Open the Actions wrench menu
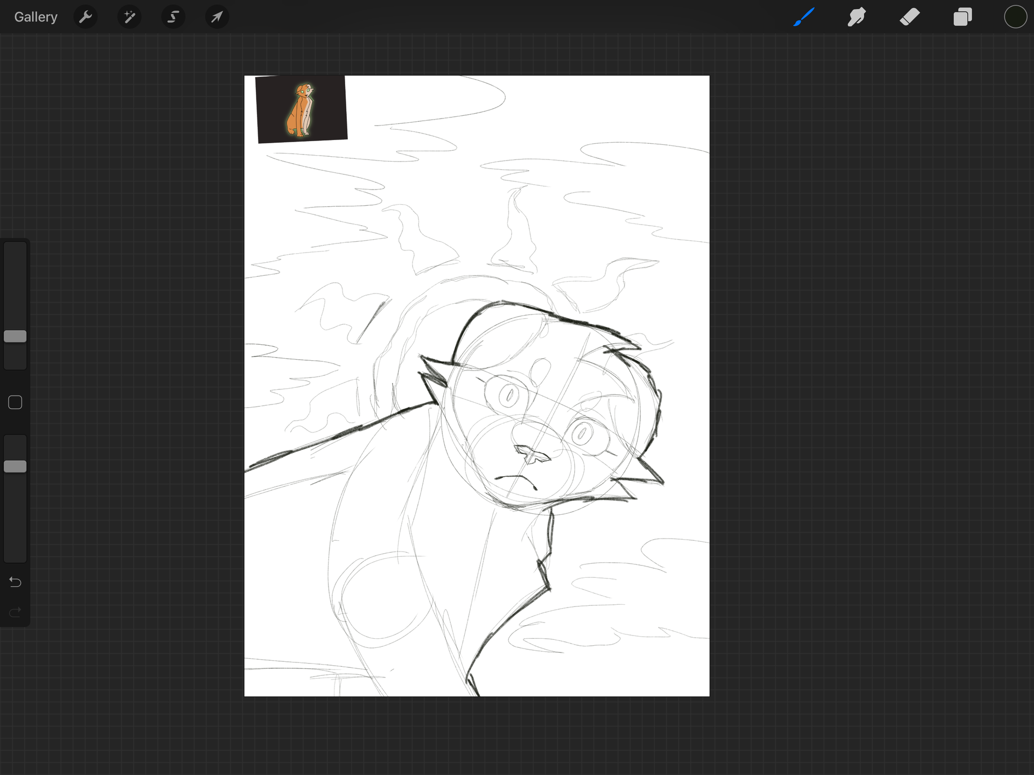1034x775 pixels. click(x=85, y=17)
